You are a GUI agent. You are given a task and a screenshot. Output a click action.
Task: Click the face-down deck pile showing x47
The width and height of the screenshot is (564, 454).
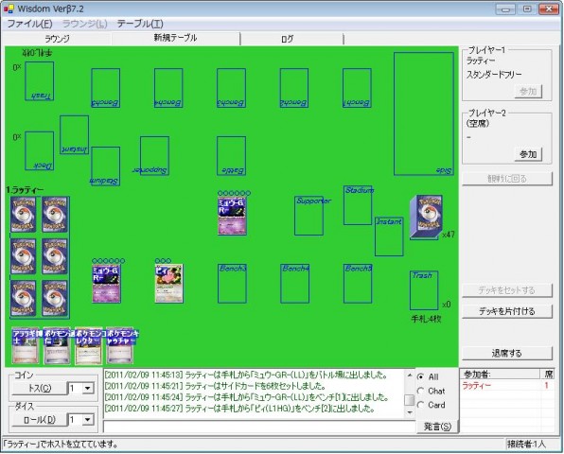[x=426, y=218]
